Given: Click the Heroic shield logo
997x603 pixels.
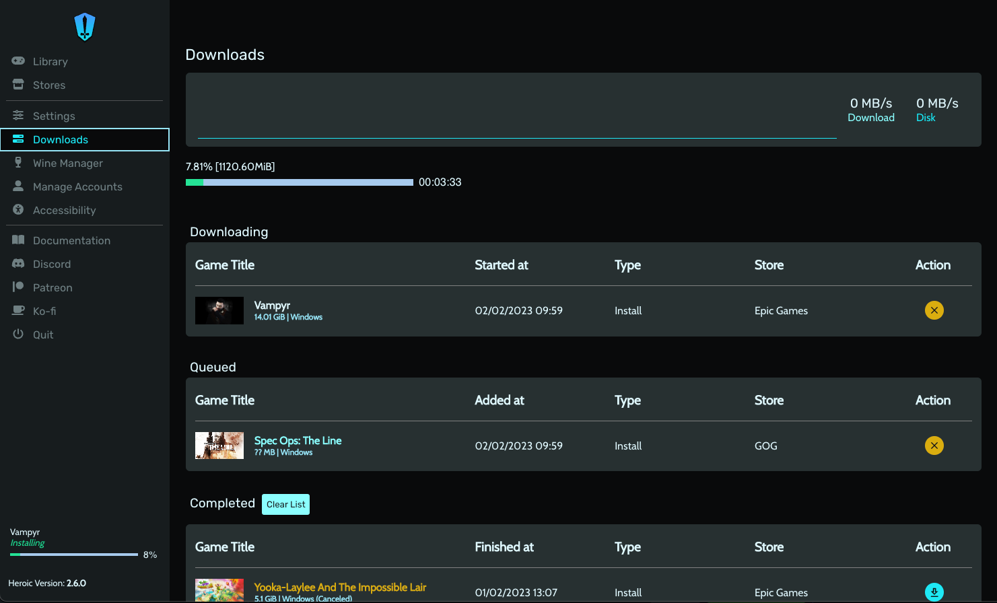Looking at the screenshot, I should tap(85, 27).
